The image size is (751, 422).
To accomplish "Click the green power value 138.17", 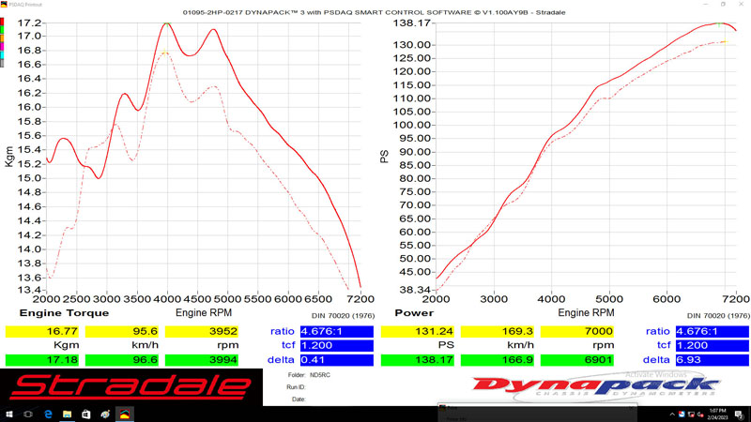I will click(417, 360).
